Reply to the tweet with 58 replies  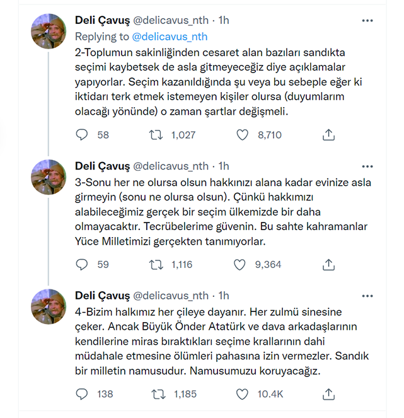pyautogui.click(x=83, y=135)
